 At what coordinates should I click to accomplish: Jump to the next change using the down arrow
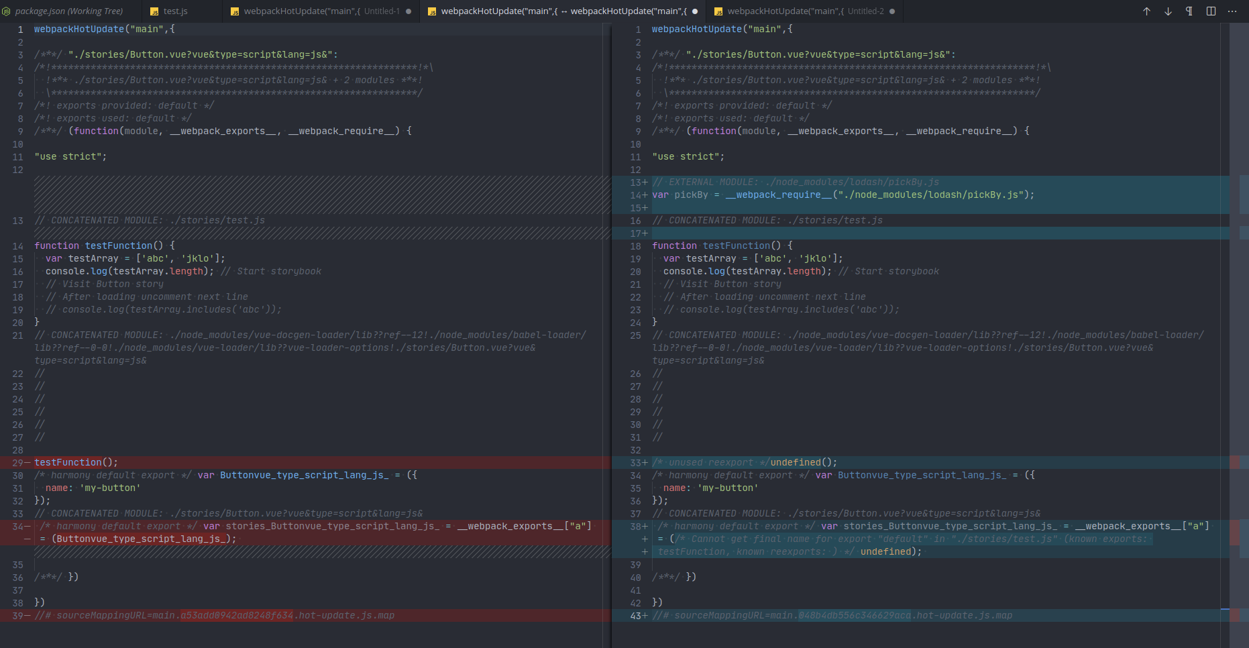pos(1166,11)
